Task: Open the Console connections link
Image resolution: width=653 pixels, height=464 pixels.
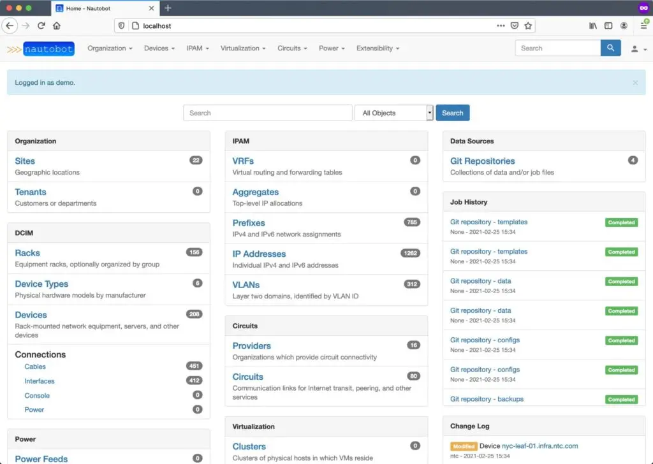Action: [x=37, y=396]
